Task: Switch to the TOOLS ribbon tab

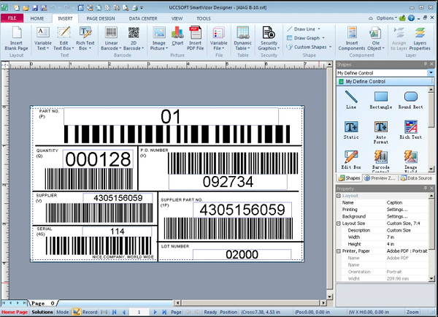Action: click(x=204, y=18)
